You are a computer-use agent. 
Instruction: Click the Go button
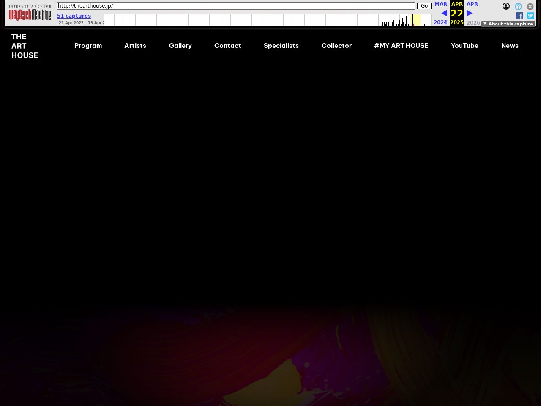click(x=424, y=6)
